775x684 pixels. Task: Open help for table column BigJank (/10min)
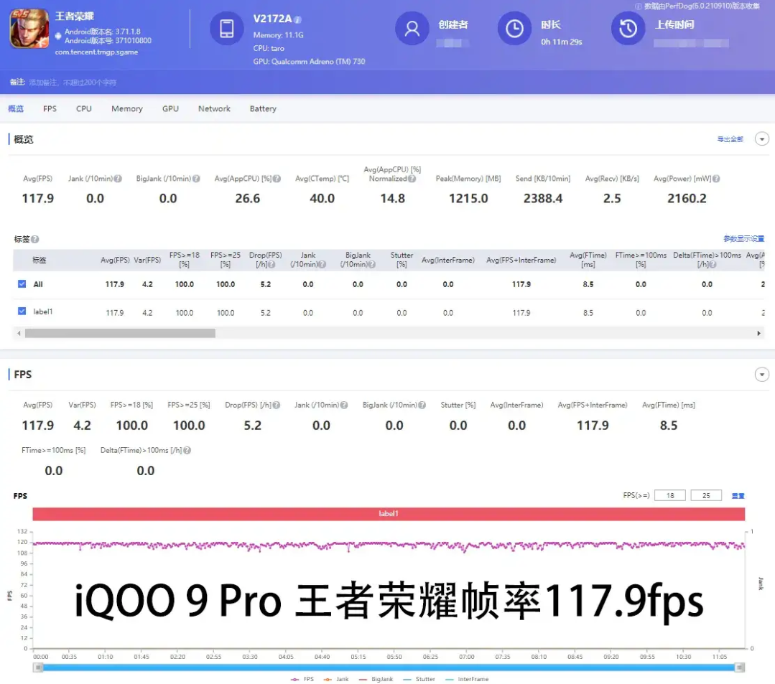coord(371,265)
